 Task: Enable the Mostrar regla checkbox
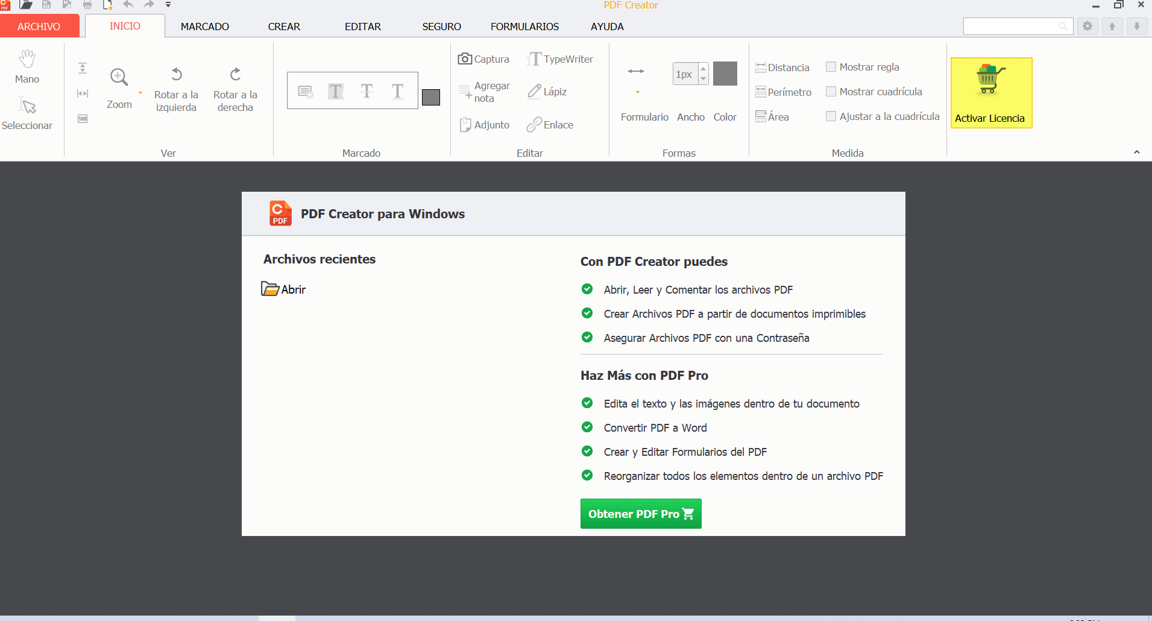click(831, 67)
